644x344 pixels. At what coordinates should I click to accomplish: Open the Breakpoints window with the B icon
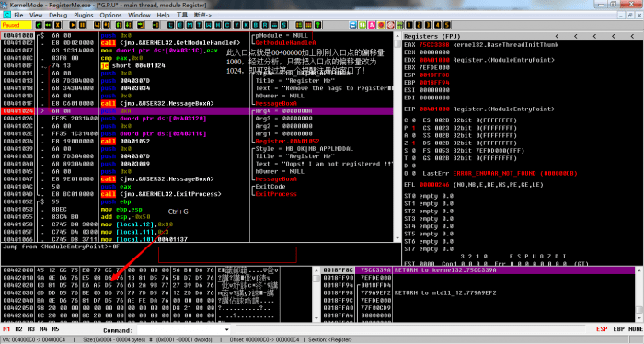[x=256, y=25]
